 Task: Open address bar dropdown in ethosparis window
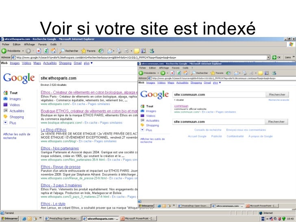[268, 57]
